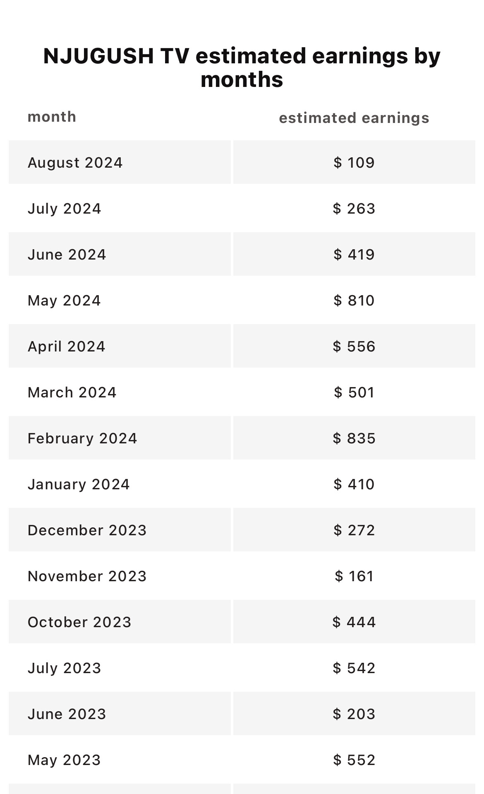Click the $ 556 earnings value
This screenshot has height=794, width=484.
[x=354, y=346]
